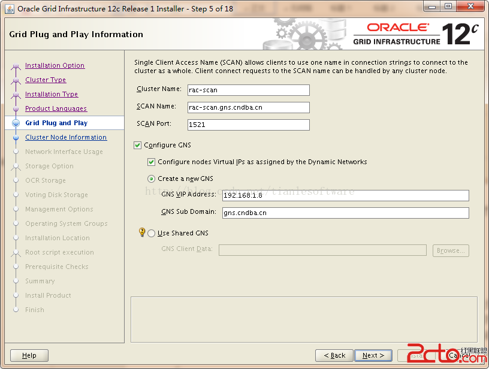Click the empty message pane at the bottom

(304, 319)
